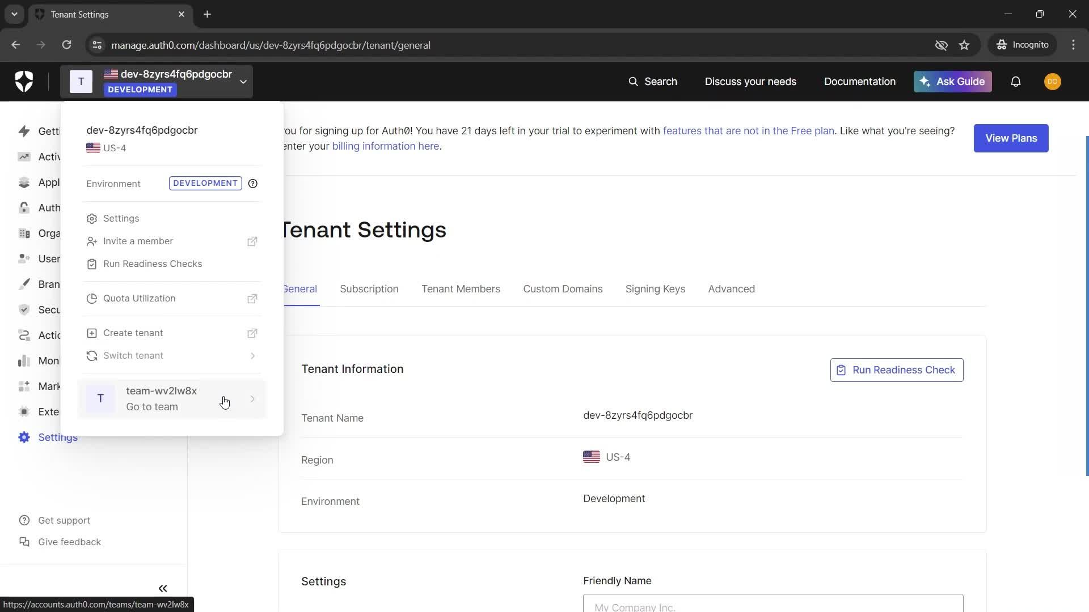Viewport: 1089px width, 612px height.
Task: Click the browser address bar URL
Action: [x=271, y=45]
